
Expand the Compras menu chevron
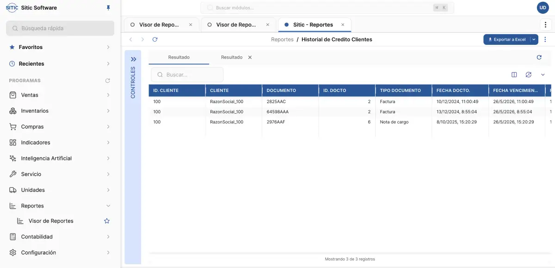coord(108,127)
